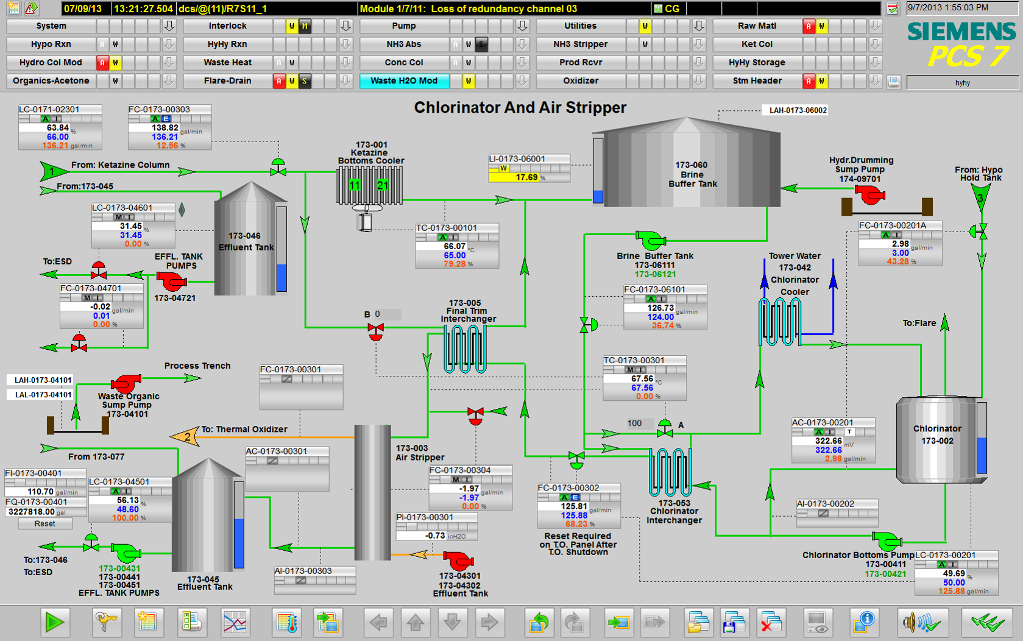Click the save screen composition floppy icon

734,623
